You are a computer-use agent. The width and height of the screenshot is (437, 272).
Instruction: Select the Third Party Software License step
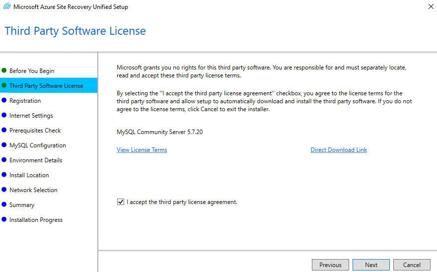[49, 85]
